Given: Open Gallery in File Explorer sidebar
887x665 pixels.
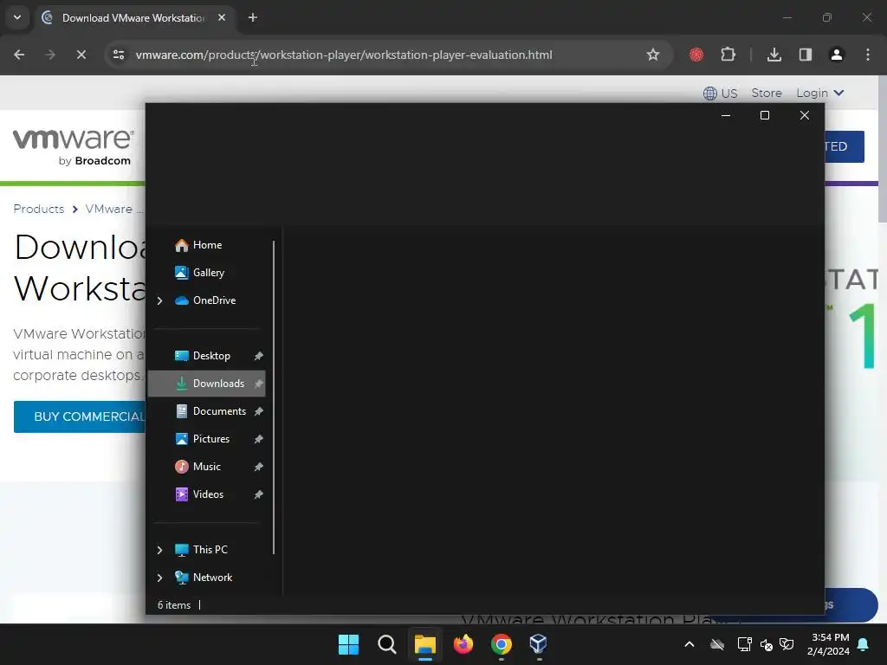Looking at the screenshot, I should 208,273.
